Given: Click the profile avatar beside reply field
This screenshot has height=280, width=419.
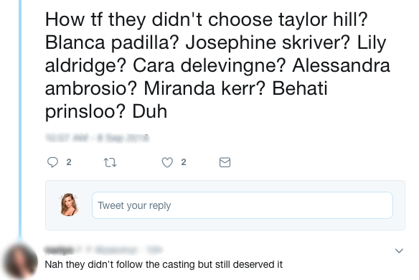Looking at the screenshot, I should tap(69, 205).
